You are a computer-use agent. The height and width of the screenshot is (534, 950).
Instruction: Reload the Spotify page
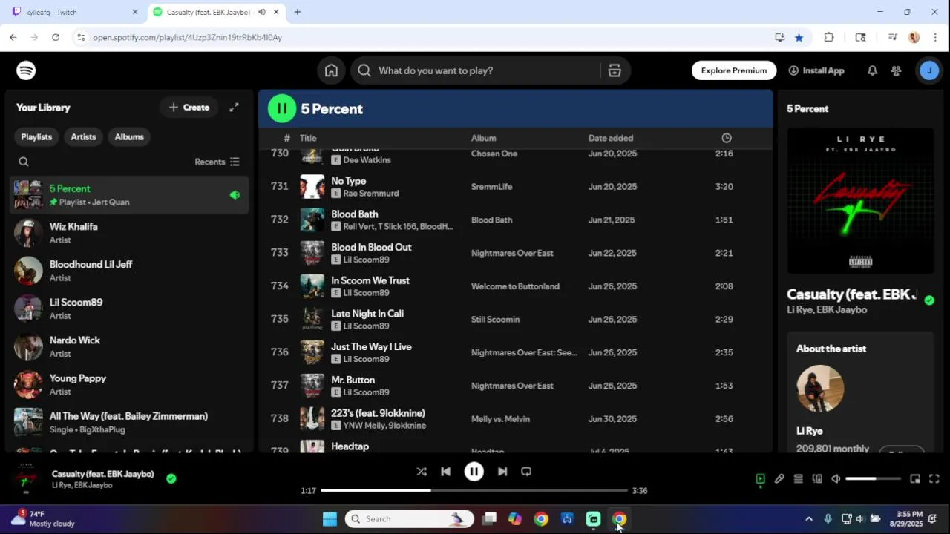pos(56,37)
